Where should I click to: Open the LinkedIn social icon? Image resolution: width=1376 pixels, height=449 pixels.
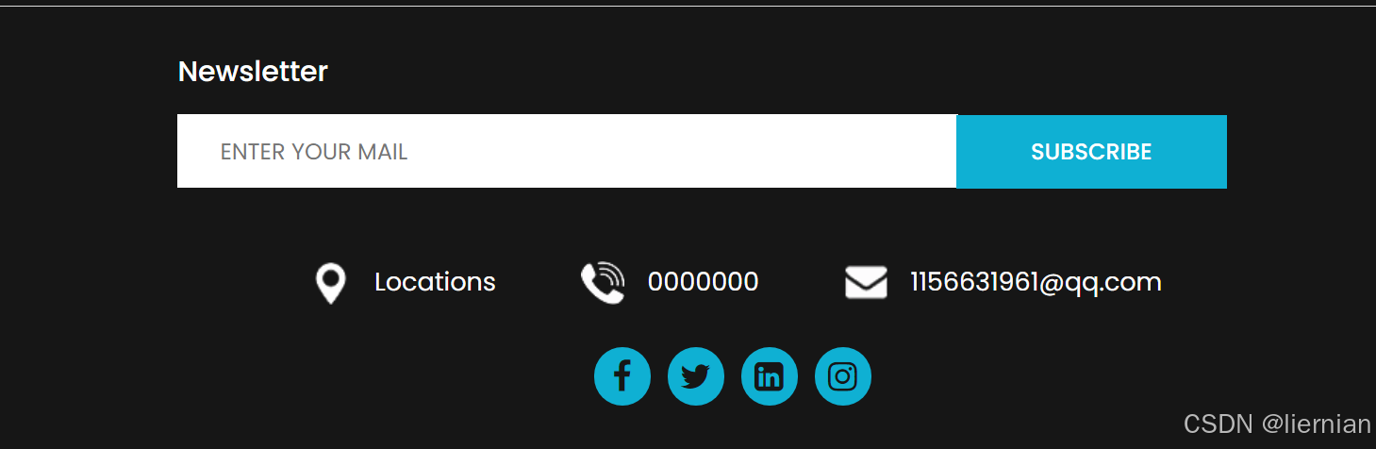pos(769,376)
